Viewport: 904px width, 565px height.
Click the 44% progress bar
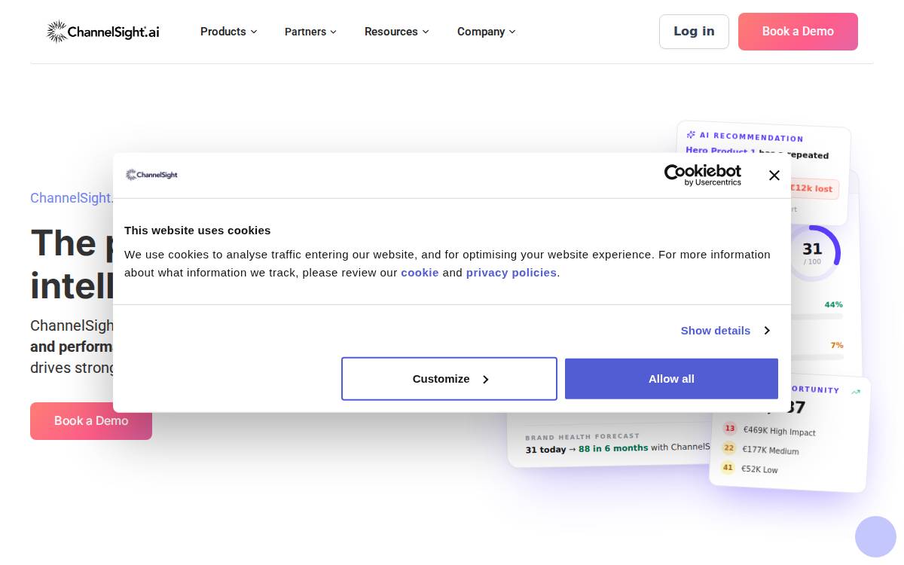(x=817, y=316)
